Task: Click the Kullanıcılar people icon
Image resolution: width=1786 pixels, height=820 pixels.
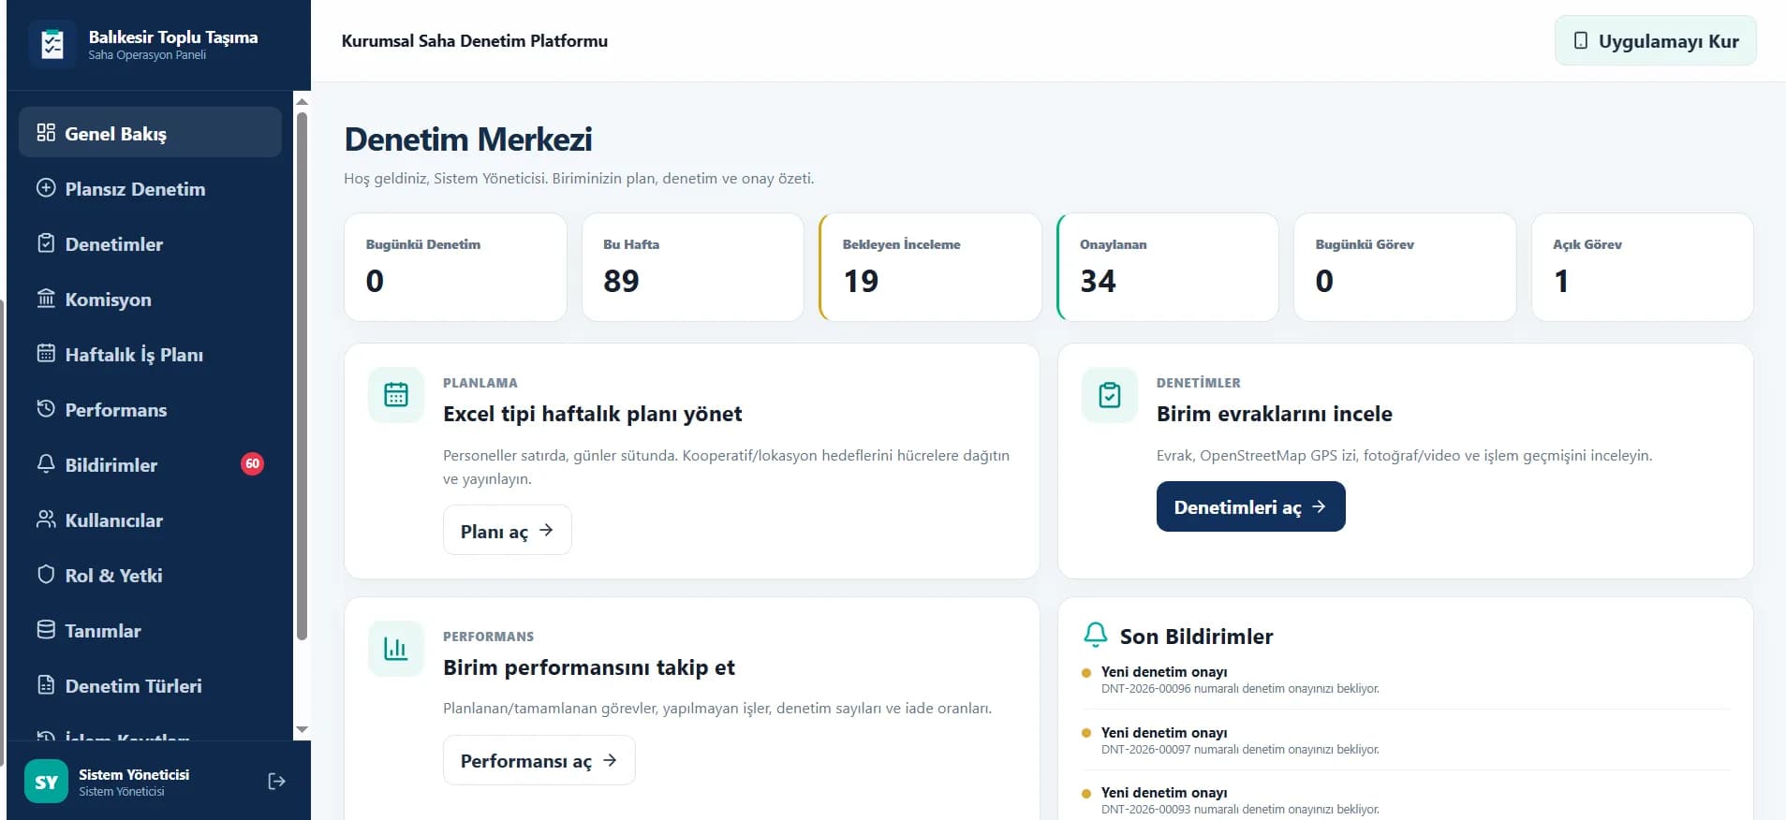Action: pyautogui.click(x=46, y=519)
